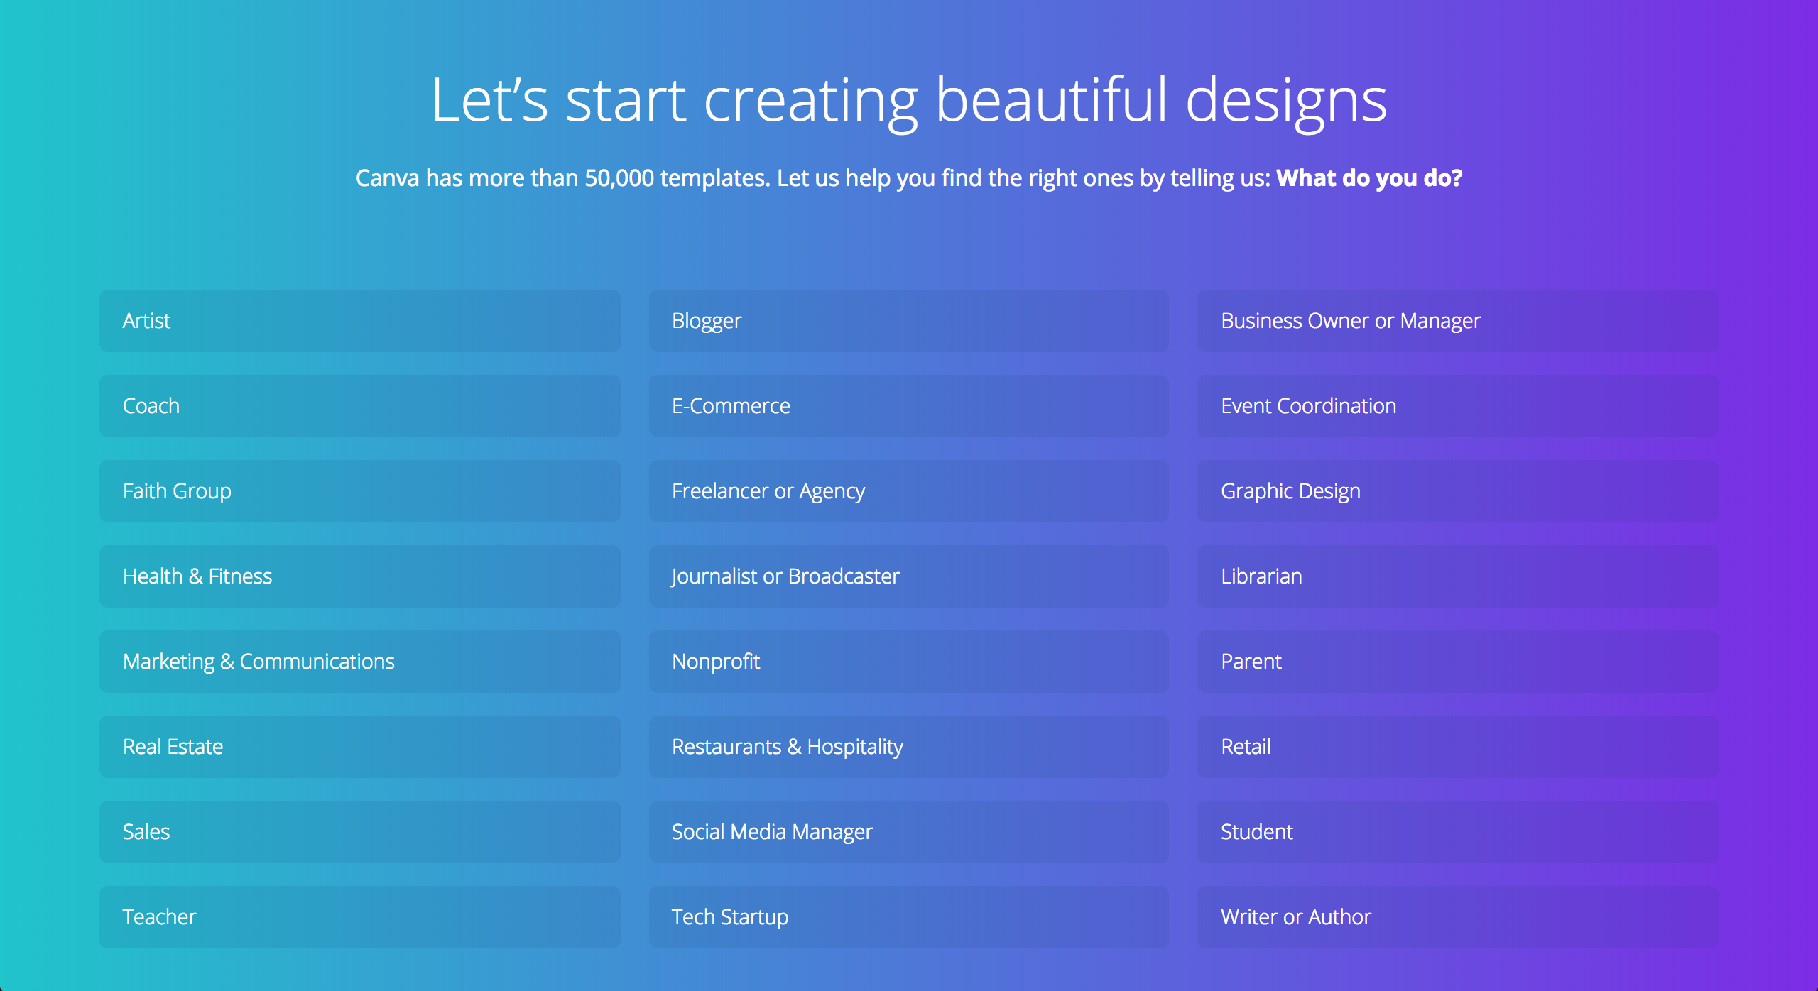Select Marketing & Communications
The image size is (1818, 991).
coord(359,662)
